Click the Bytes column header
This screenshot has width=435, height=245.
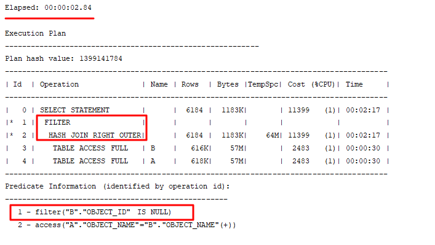click(228, 84)
